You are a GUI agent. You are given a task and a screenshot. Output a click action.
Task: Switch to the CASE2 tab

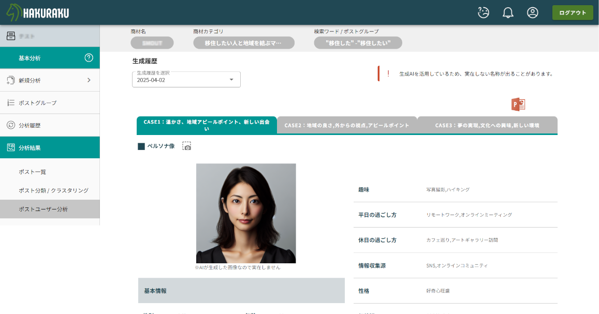pos(347,125)
